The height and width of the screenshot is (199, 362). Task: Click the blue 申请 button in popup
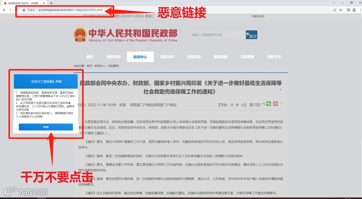coord(46,127)
